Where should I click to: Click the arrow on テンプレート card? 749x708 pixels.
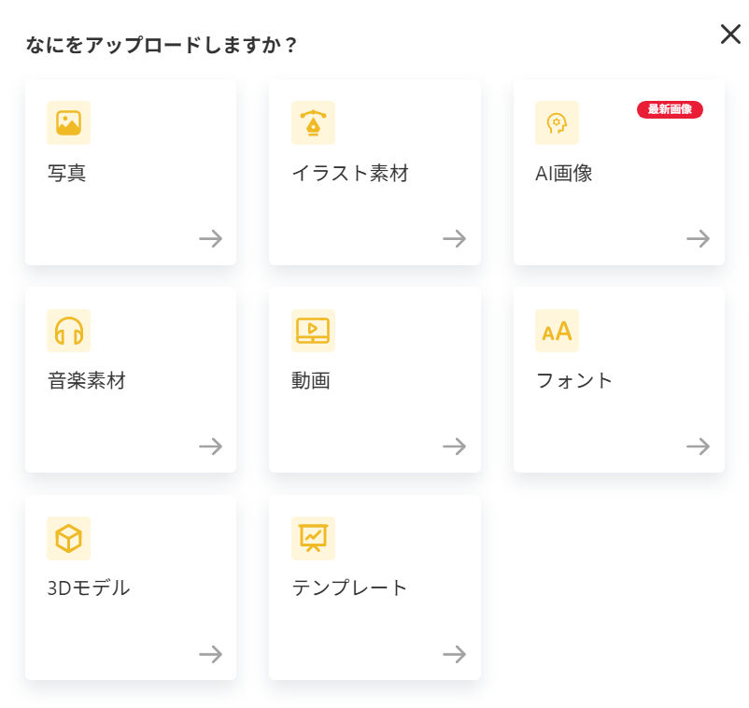click(x=454, y=654)
